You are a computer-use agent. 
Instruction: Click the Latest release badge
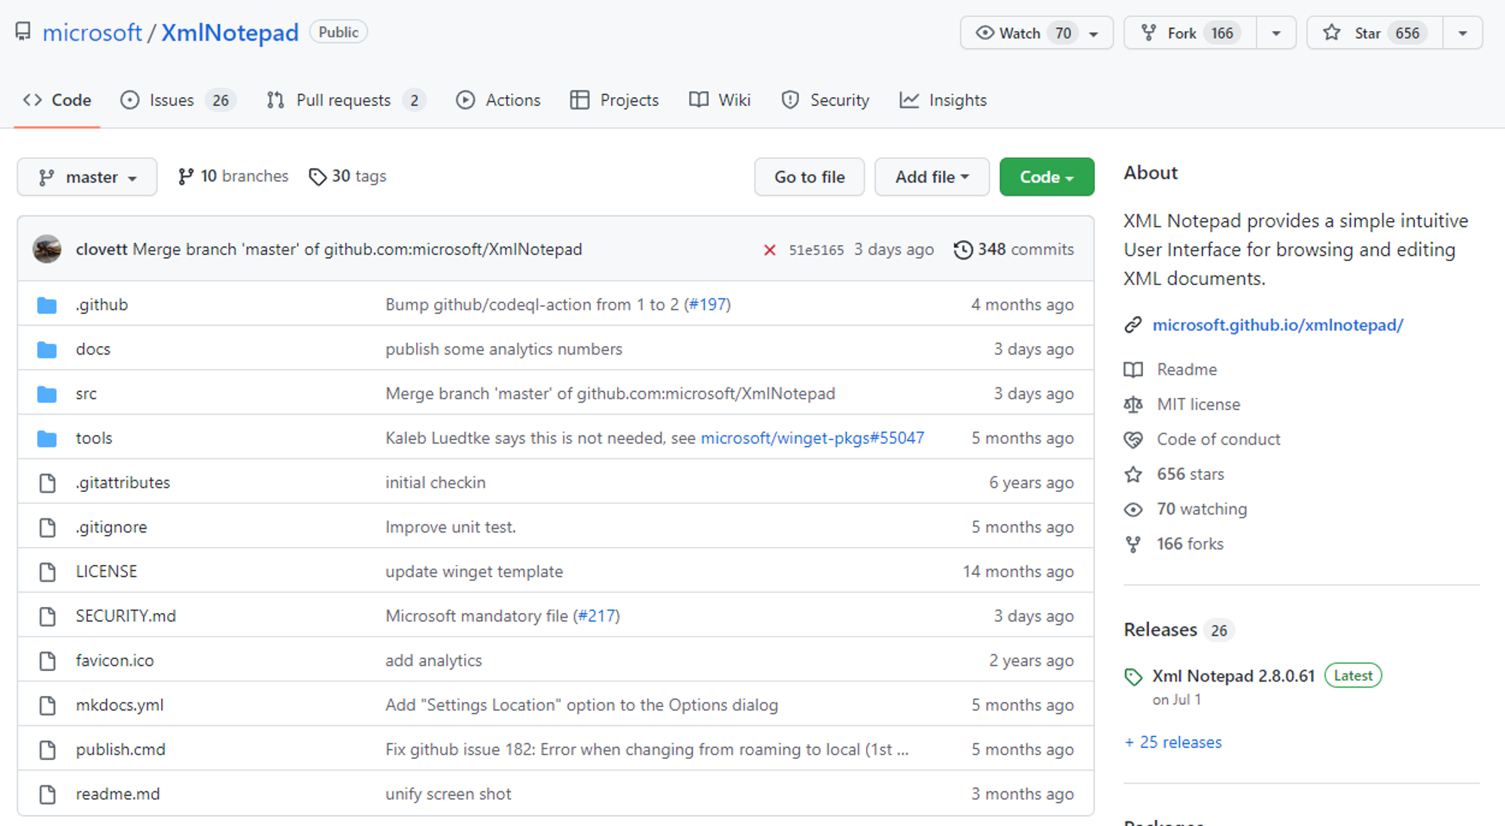pos(1353,676)
